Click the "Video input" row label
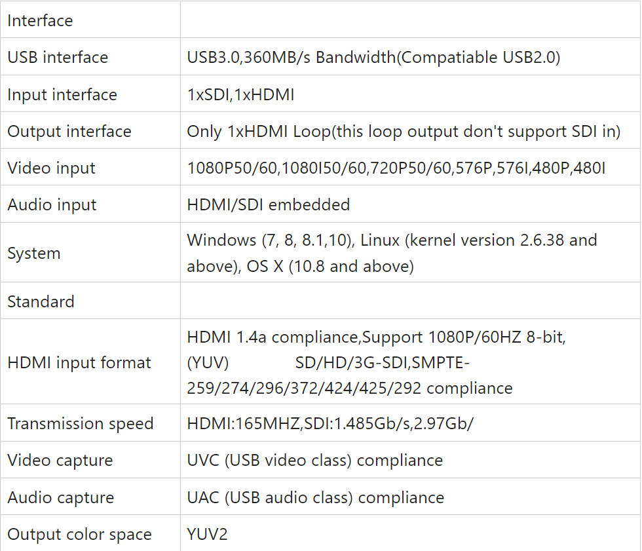642x551 pixels. (x=52, y=168)
